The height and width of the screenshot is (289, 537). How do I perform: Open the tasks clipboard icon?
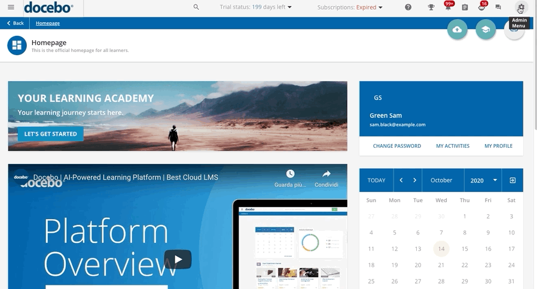click(x=465, y=7)
